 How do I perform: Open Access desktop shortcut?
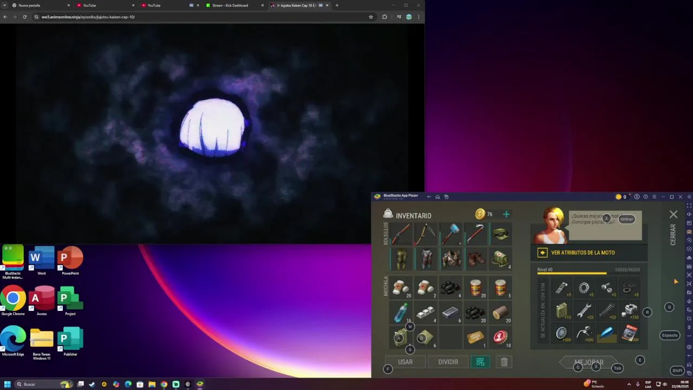tap(42, 302)
